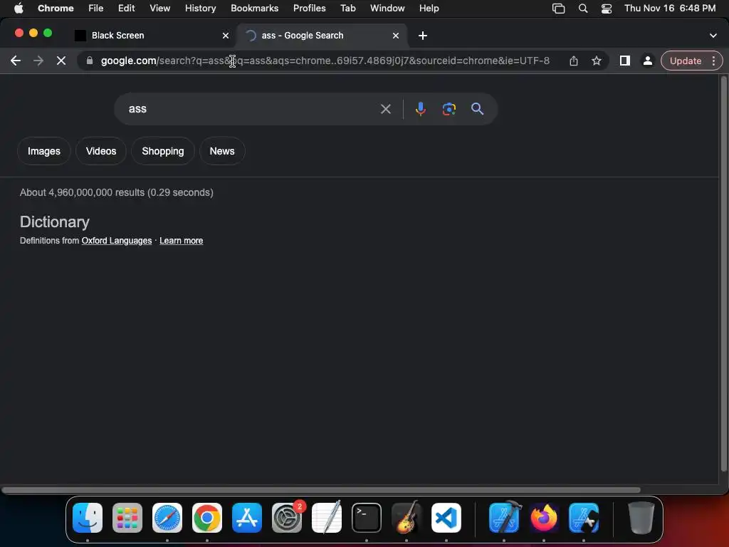Open the Window menu
The image size is (729, 547).
pyautogui.click(x=387, y=9)
